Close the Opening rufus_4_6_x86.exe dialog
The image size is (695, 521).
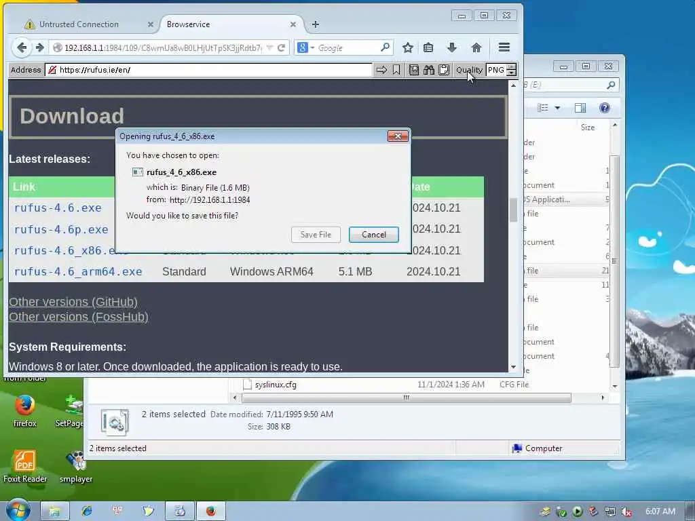pyautogui.click(x=398, y=136)
